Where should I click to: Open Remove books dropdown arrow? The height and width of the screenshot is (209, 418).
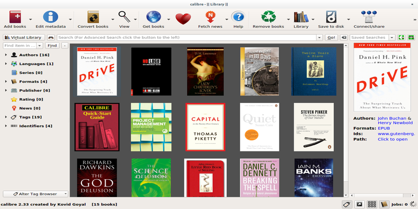(x=288, y=19)
